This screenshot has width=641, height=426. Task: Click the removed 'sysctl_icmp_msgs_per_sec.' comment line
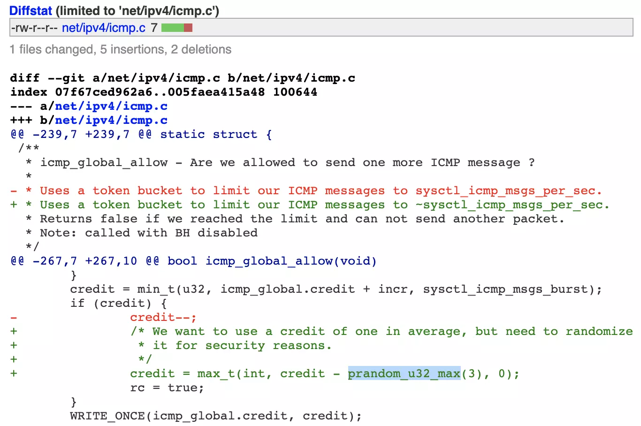pos(306,190)
